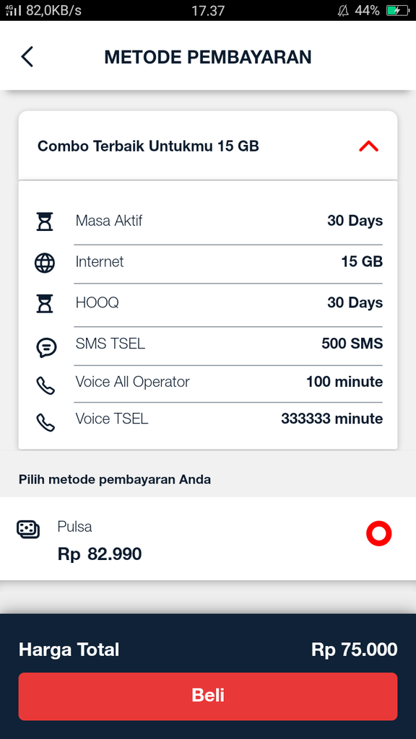416x739 pixels.
Task: Click the hourglass icon beside Masa Aktif
Action: (x=45, y=221)
